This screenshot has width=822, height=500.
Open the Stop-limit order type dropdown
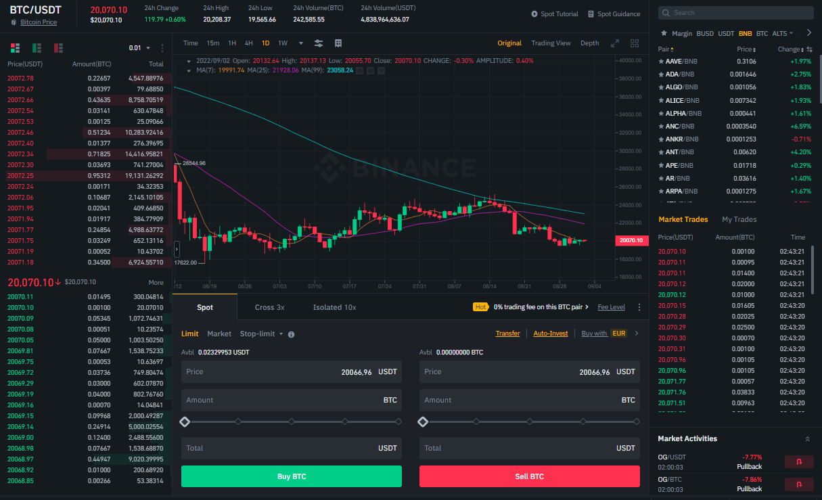point(261,334)
